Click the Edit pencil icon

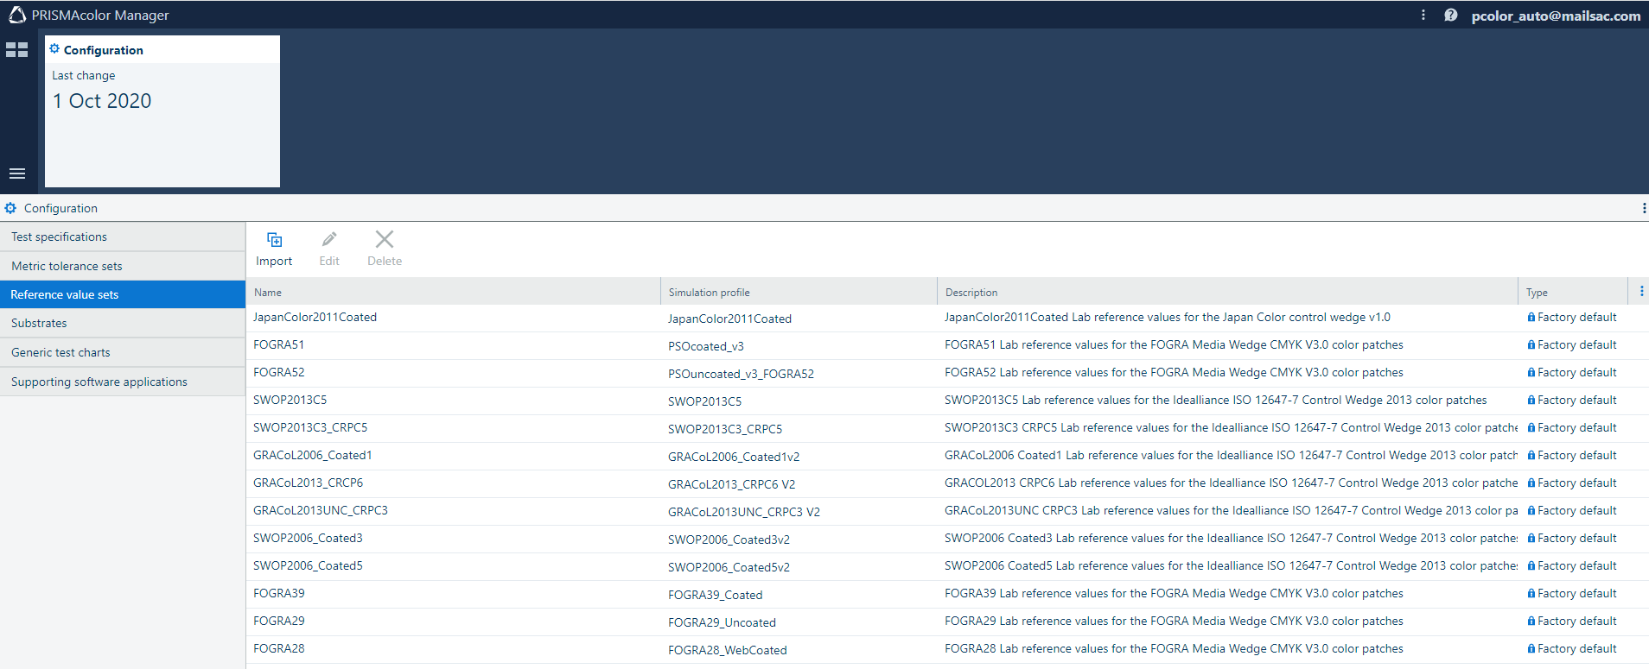(x=329, y=240)
